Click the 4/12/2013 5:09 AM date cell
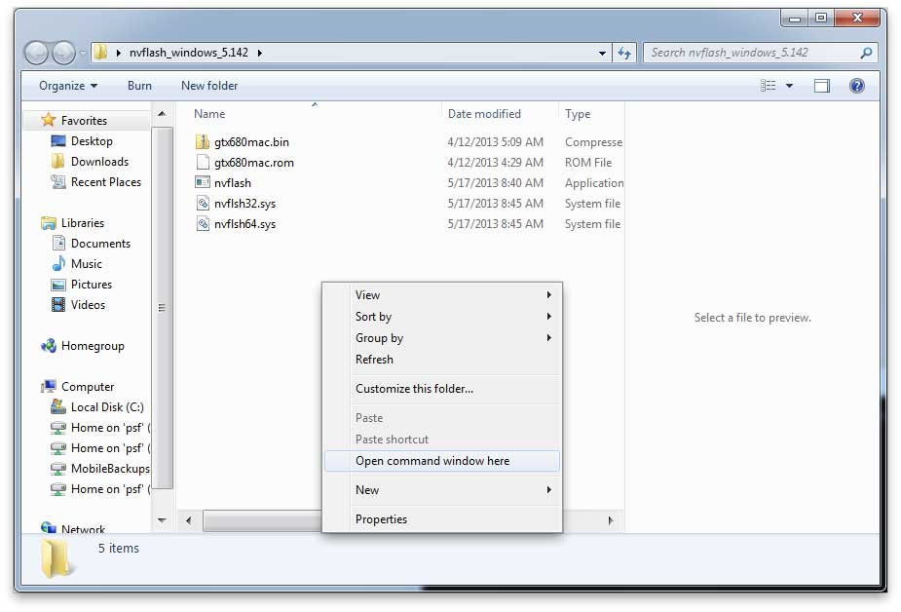This screenshot has width=901, height=612. [496, 142]
